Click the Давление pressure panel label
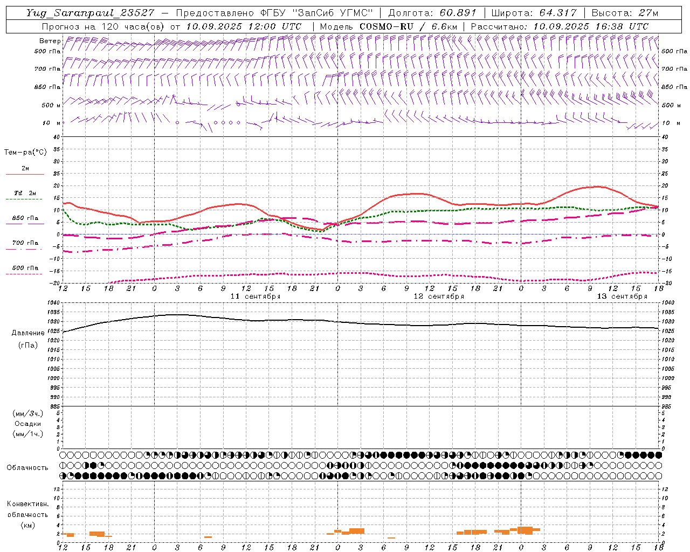690x552 pixels. (28, 333)
